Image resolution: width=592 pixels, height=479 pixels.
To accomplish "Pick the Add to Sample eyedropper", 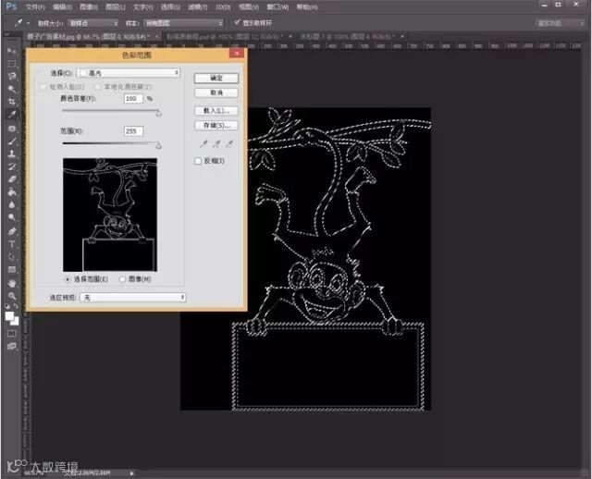I will click(216, 143).
